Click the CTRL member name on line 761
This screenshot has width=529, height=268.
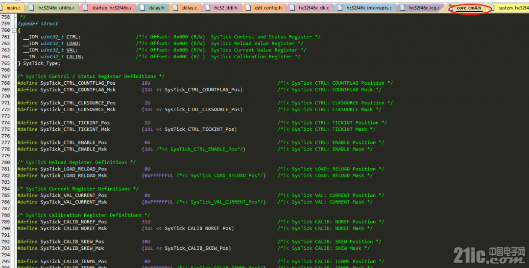coord(72,37)
